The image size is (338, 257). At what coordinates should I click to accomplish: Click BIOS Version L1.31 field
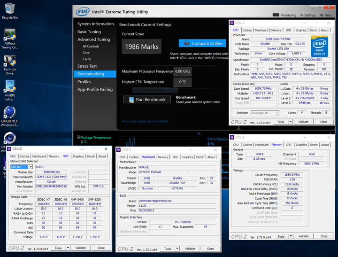point(177,205)
